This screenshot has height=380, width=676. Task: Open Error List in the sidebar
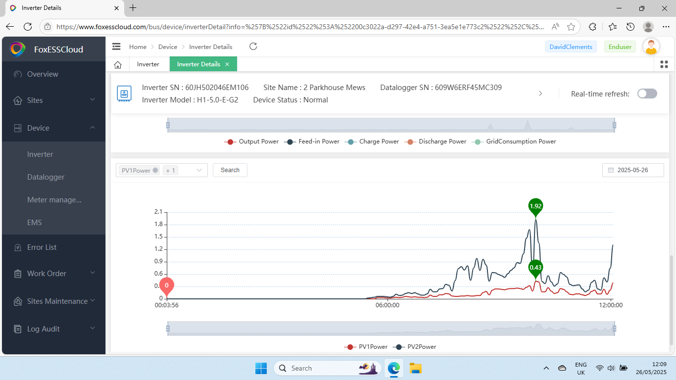[42, 247]
